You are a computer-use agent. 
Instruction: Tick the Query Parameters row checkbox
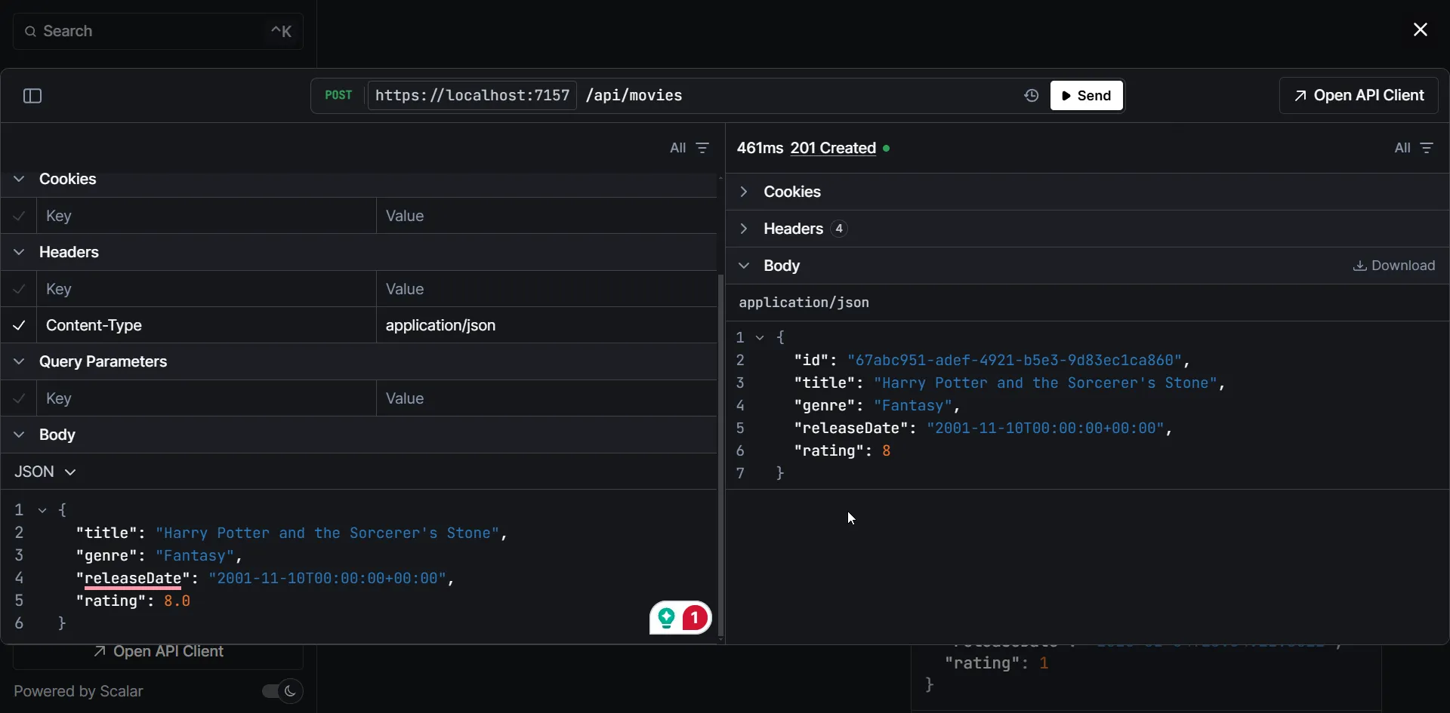(19, 398)
